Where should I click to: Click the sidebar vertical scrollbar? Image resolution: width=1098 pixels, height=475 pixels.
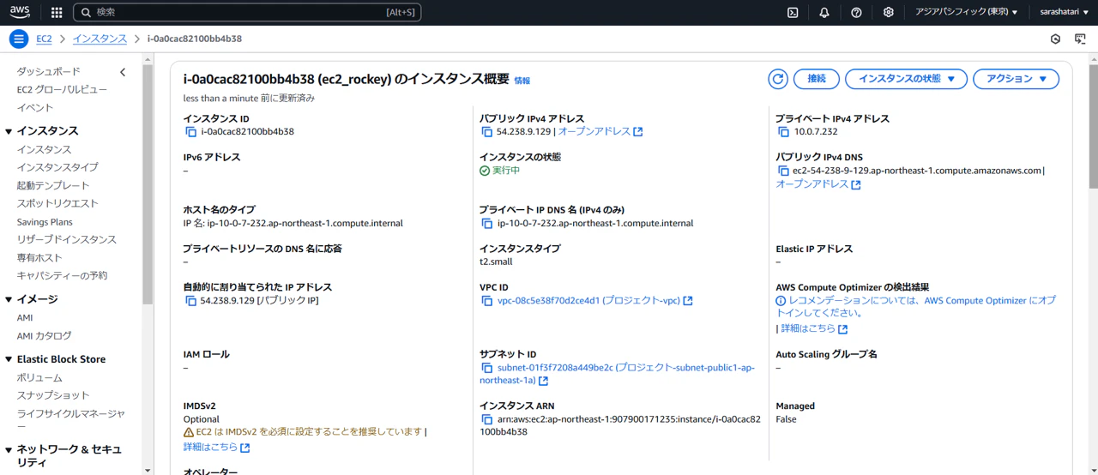pyautogui.click(x=148, y=184)
